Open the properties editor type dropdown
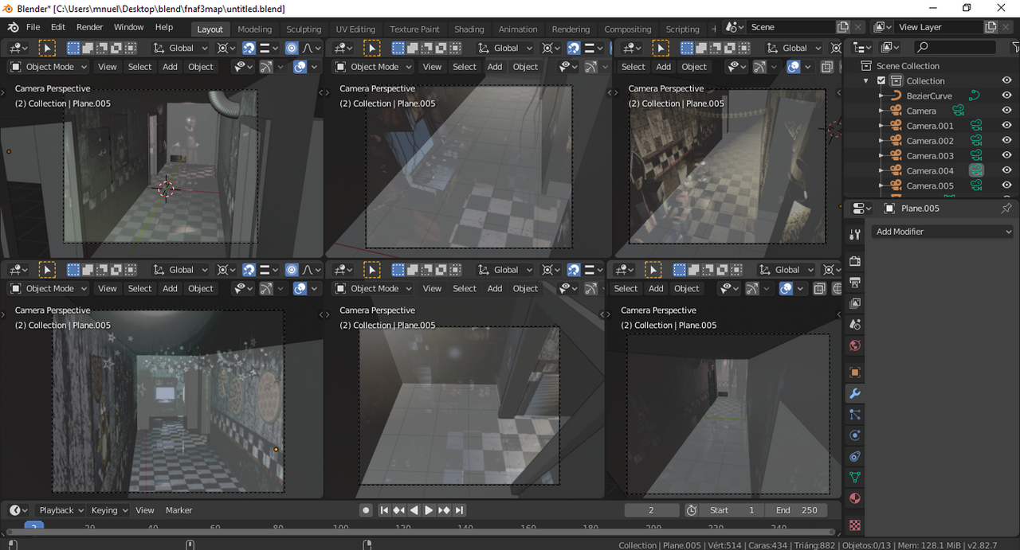This screenshot has height=550, width=1020. [x=861, y=208]
